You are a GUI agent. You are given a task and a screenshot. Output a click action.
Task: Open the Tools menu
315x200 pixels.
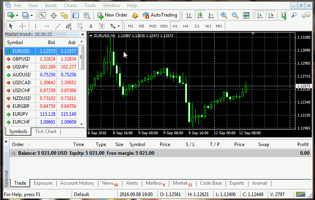[x=90, y=6]
